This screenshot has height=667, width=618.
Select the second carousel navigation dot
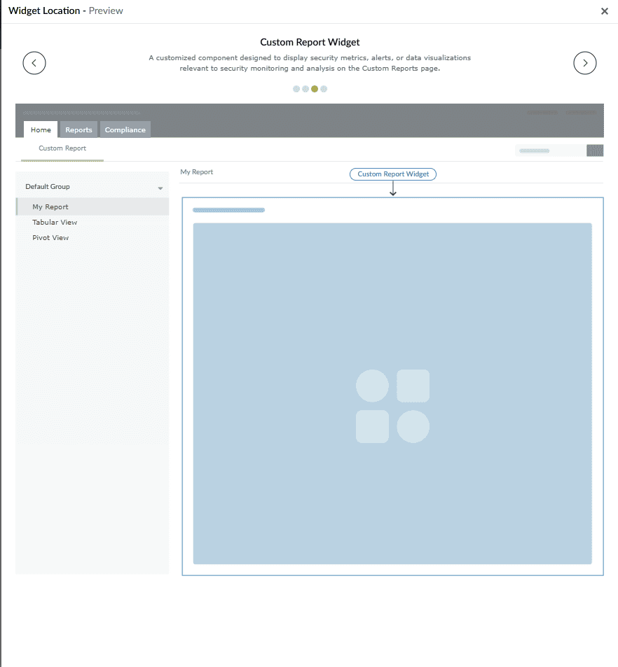pos(305,89)
